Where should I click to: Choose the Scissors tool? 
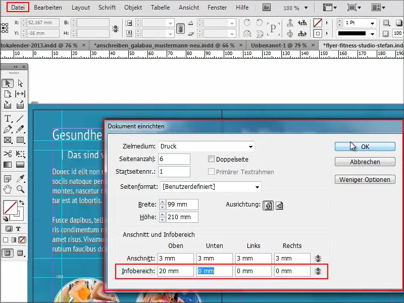click(8, 154)
